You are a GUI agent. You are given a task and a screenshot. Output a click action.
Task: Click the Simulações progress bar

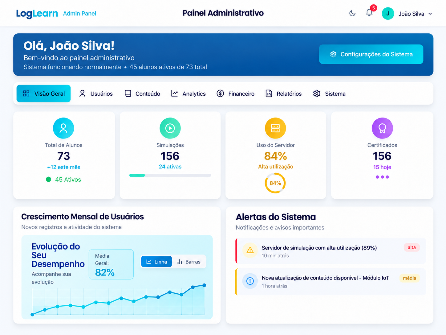170,175
